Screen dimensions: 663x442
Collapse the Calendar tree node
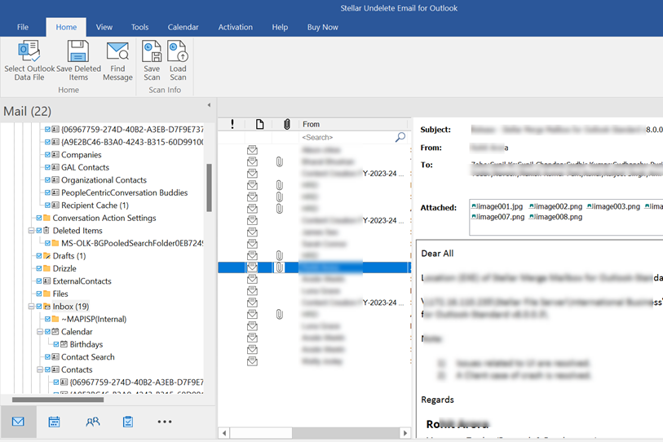pyautogui.click(x=40, y=332)
